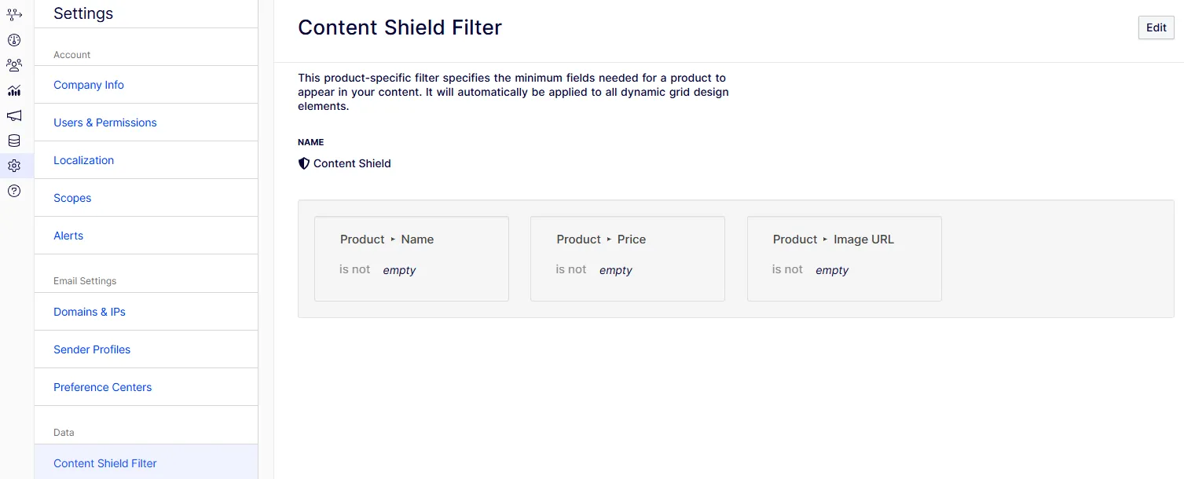Screen dimensions: 1184x479
Task: Open the campaigns megaphone icon
Action: (x=14, y=115)
